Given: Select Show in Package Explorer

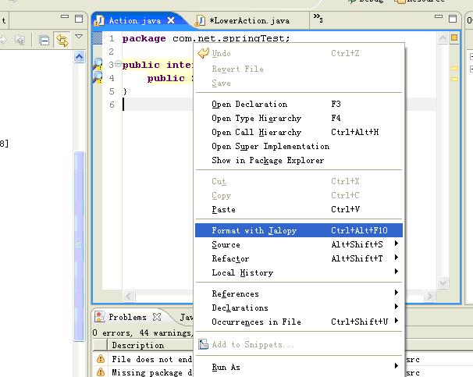Looking at the screenshot, I should (x=299, y=160).
